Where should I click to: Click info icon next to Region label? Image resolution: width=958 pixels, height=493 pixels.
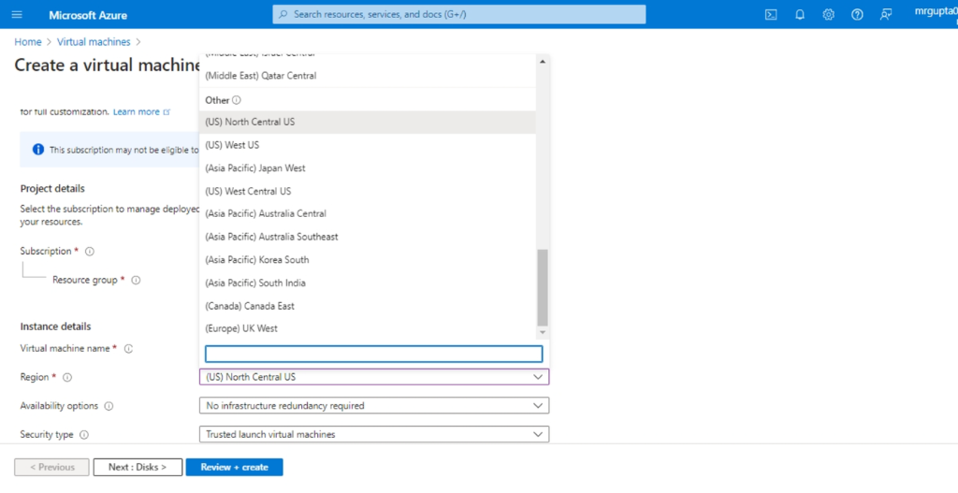[67, 378]
